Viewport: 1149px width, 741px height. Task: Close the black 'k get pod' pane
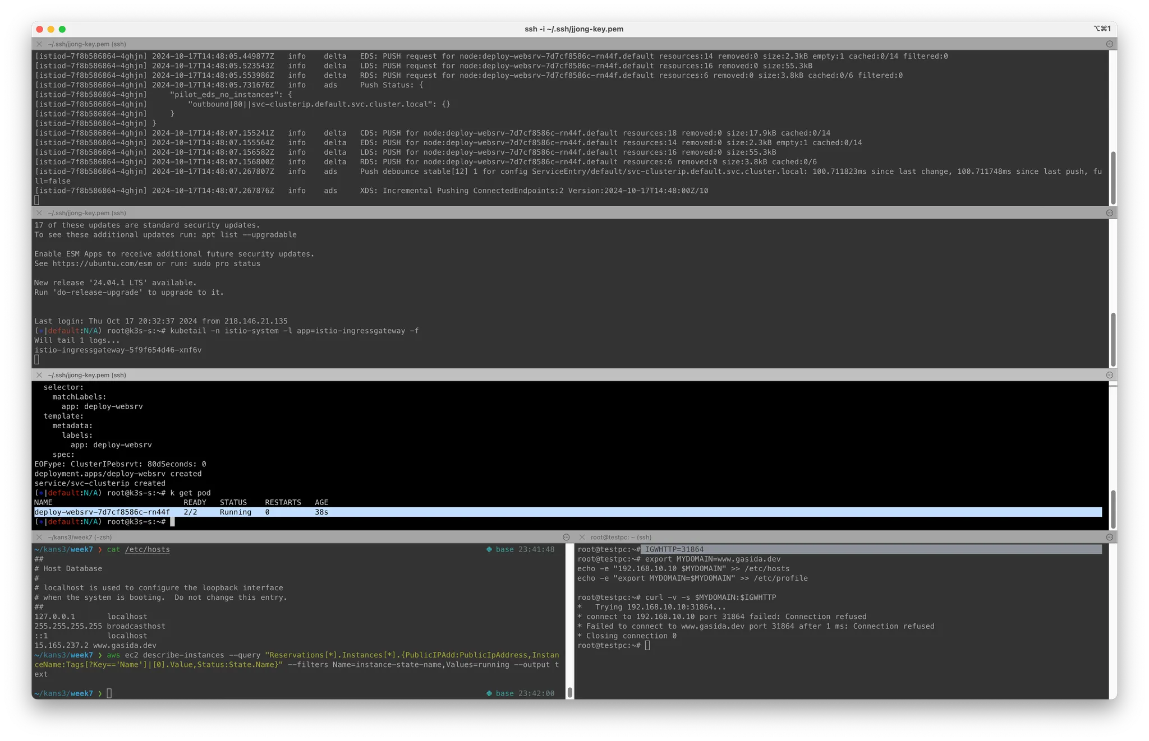pos(39,375)
